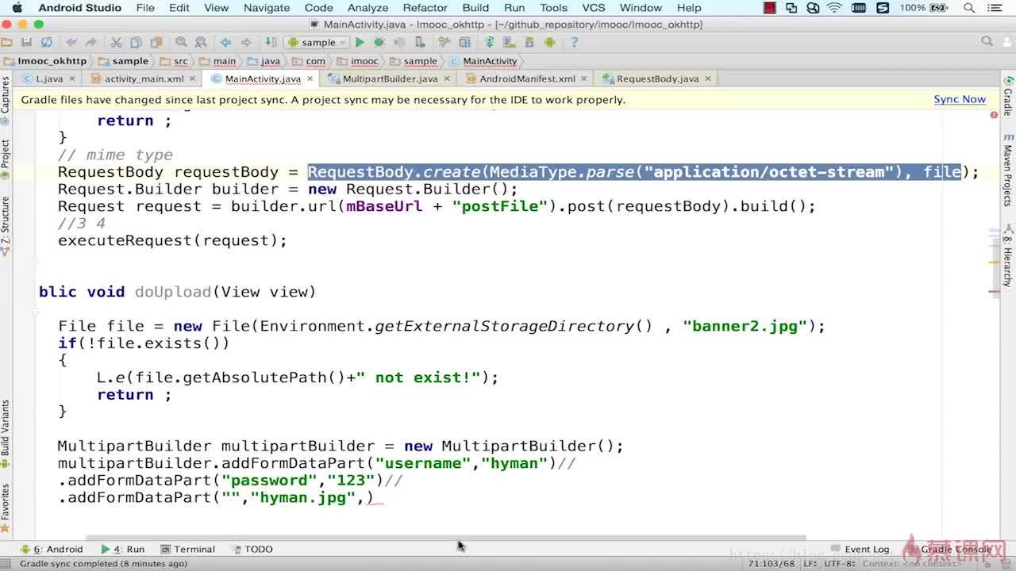
Task: Open the Refactor menu
Action: (x=425, y=8)
